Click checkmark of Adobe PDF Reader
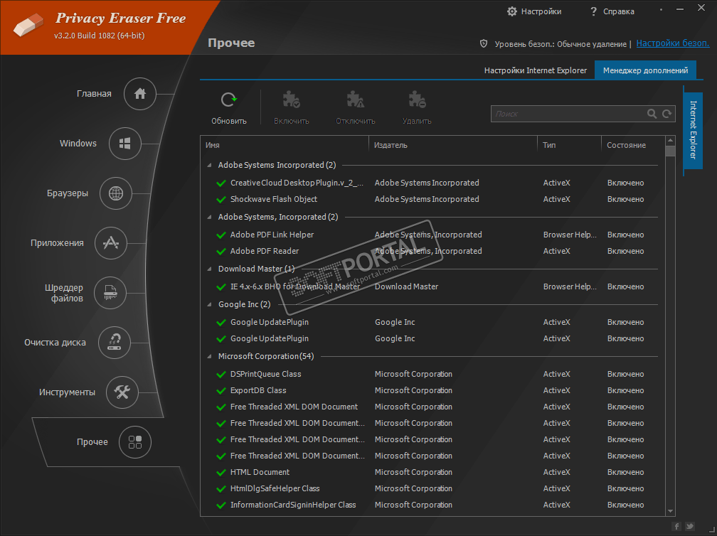This screenshot has height=536, width=717. tap(221, 252)
